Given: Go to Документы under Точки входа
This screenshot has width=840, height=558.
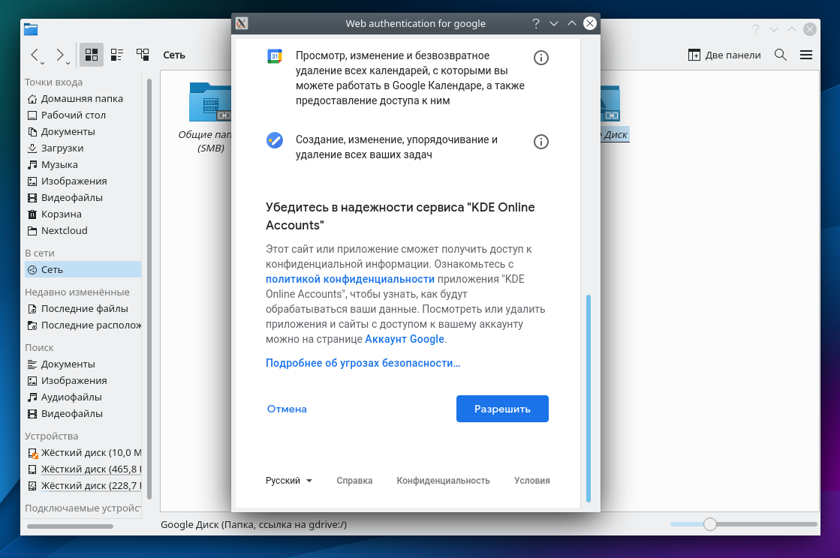Looking at the screenshot, I should (83, 131).
